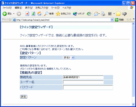Click the 設定 submit button
The width and height of the screenshot is (136, 107).
tap(24, 97)
